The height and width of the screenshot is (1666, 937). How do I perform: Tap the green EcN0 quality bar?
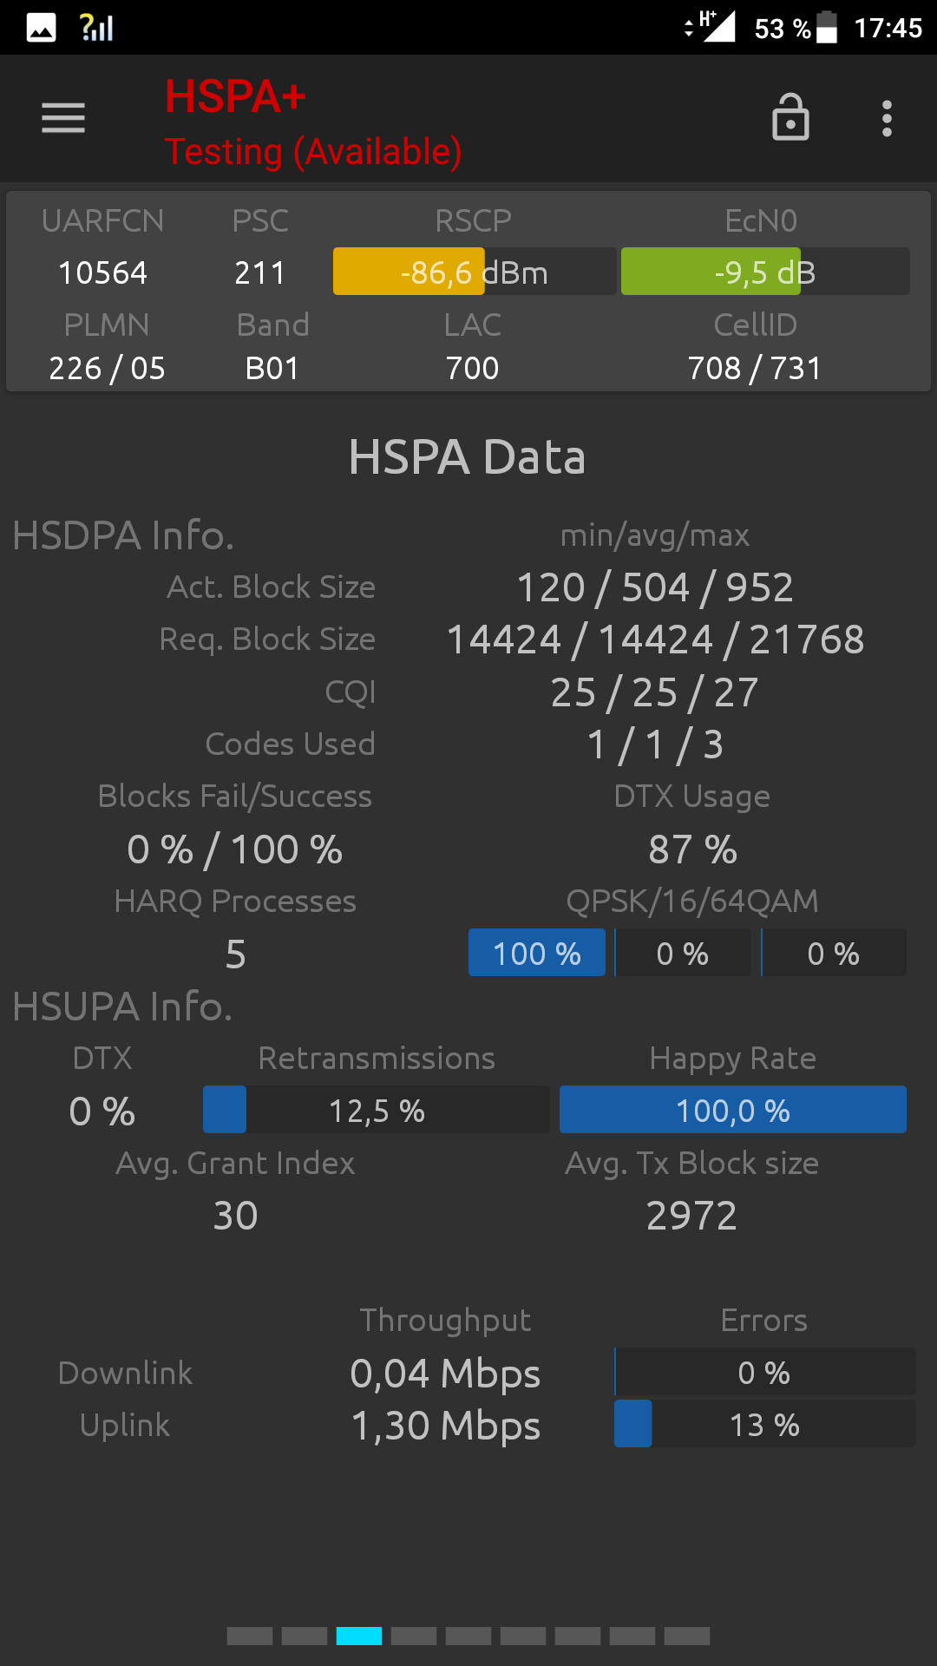click(765, 272)
